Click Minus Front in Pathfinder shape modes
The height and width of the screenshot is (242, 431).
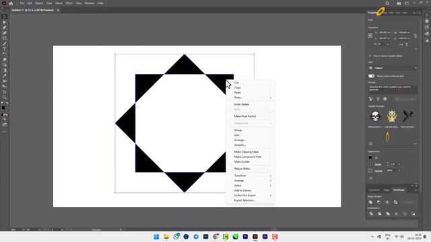coord(378,202)
